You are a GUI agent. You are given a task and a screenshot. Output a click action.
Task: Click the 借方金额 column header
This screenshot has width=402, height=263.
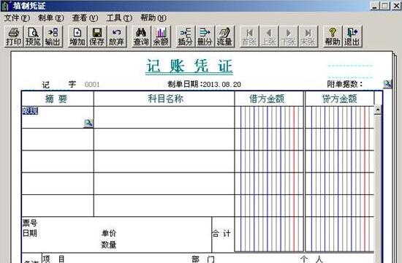pos(269,99)
